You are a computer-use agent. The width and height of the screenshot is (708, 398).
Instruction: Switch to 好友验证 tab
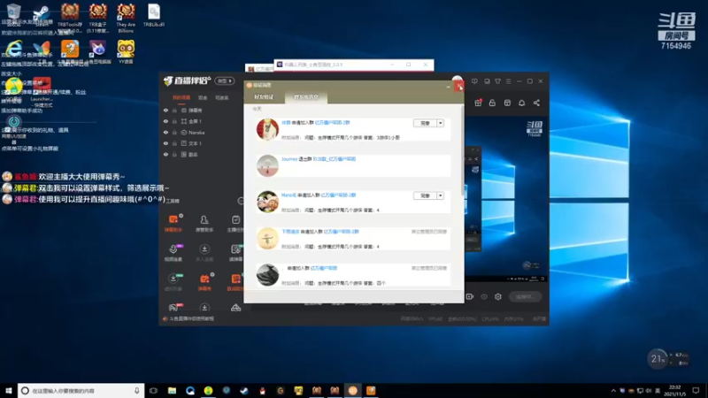coord(264,97)
